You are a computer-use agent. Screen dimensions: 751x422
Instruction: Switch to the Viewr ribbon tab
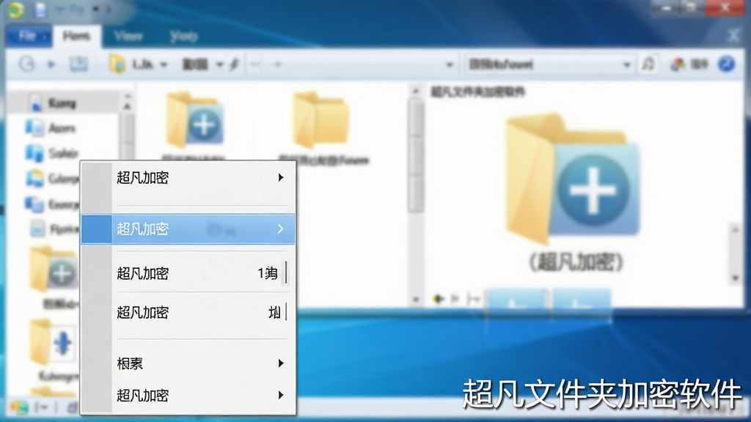click(x=128, y=36)
